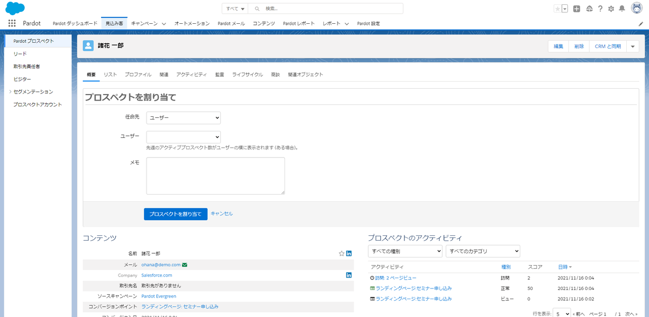Switch to the 関連オブジェクト sub-tab

tap(306, 75)
